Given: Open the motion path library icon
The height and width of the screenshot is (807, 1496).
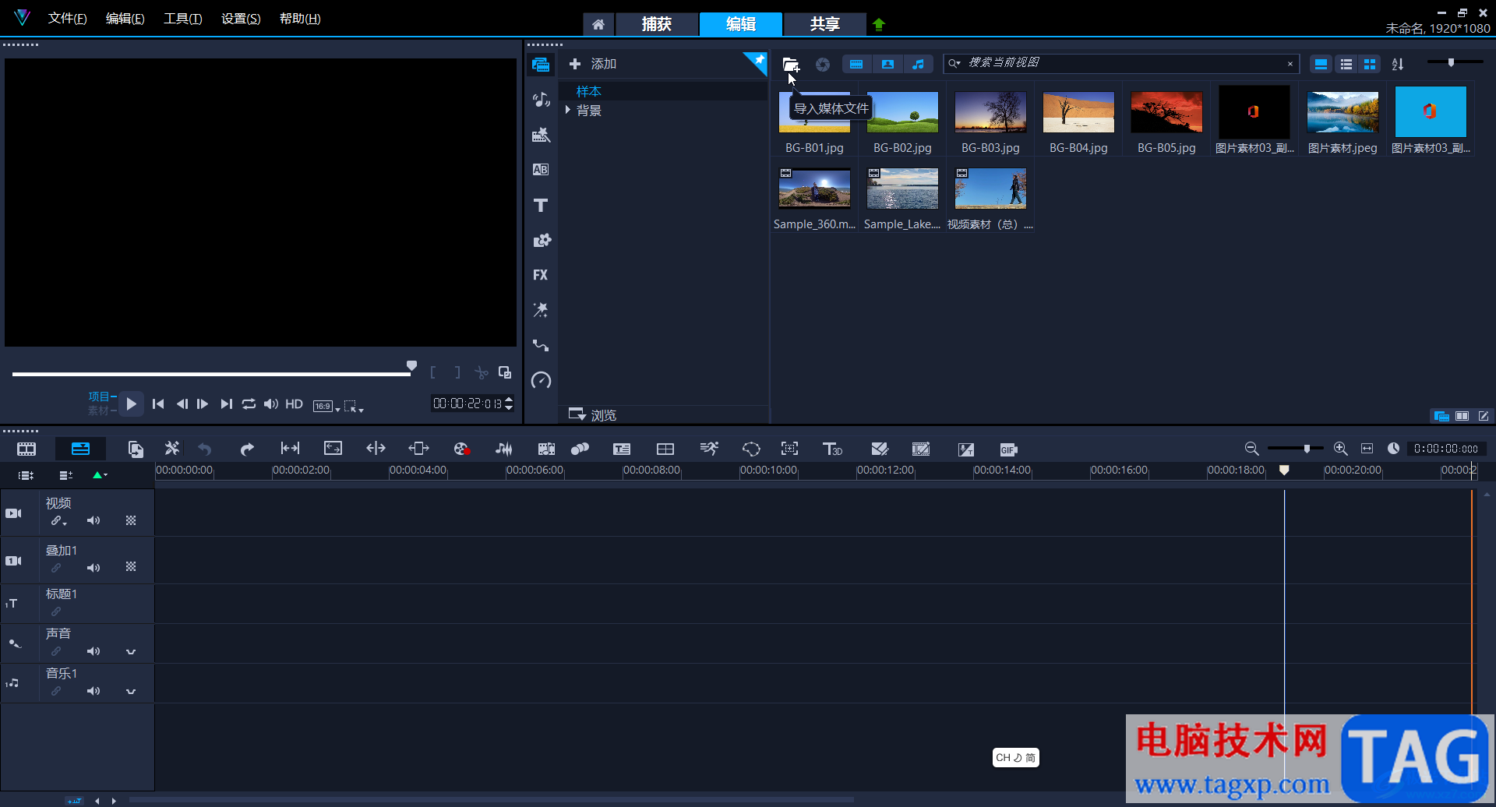Looking at the screenshot, I should click(x=541, y=345).
